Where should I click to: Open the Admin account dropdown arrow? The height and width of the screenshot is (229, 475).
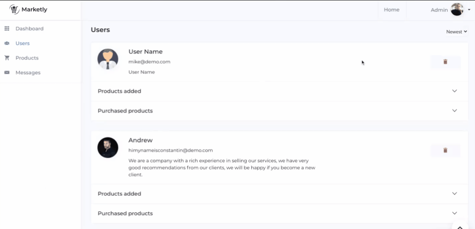click(x=469, y=10)
